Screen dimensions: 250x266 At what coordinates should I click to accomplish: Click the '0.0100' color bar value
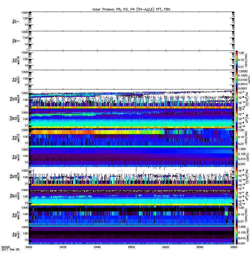pyautogui.click(x=243, y=80)
